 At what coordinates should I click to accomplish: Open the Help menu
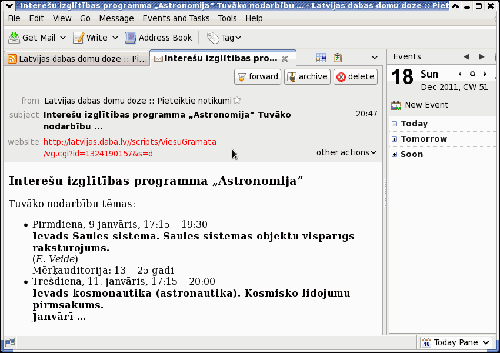pos(254,18)
